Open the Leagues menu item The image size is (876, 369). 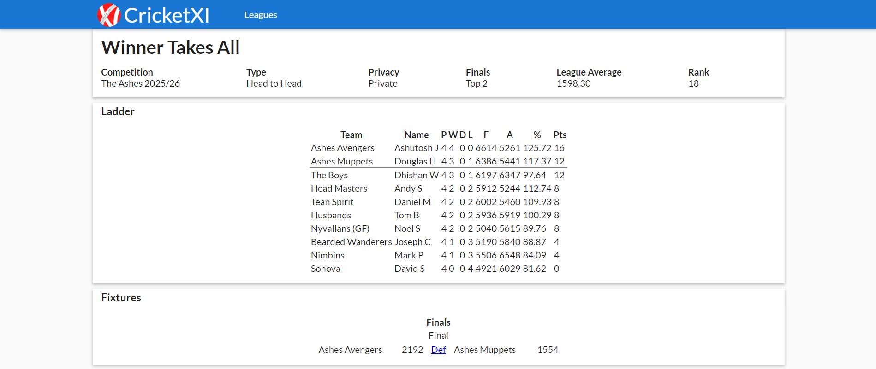[x=261, y=15]
